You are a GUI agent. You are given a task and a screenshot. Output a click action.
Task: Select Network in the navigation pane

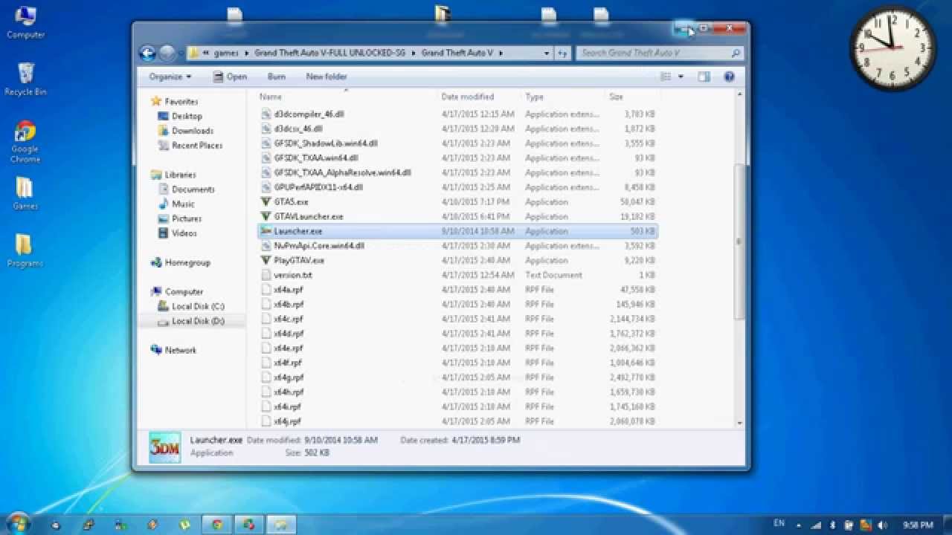click(x=181, y=350)
